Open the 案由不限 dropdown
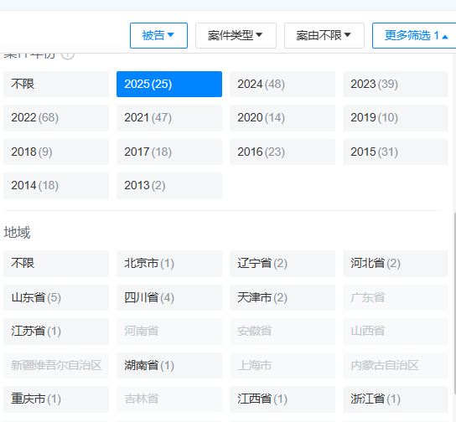Screen dimensions: 456x422 pyautogui.click(x=324, y=35)
